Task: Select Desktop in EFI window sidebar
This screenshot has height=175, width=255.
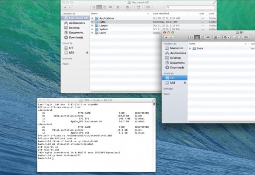Action: [x=175, y=58]
